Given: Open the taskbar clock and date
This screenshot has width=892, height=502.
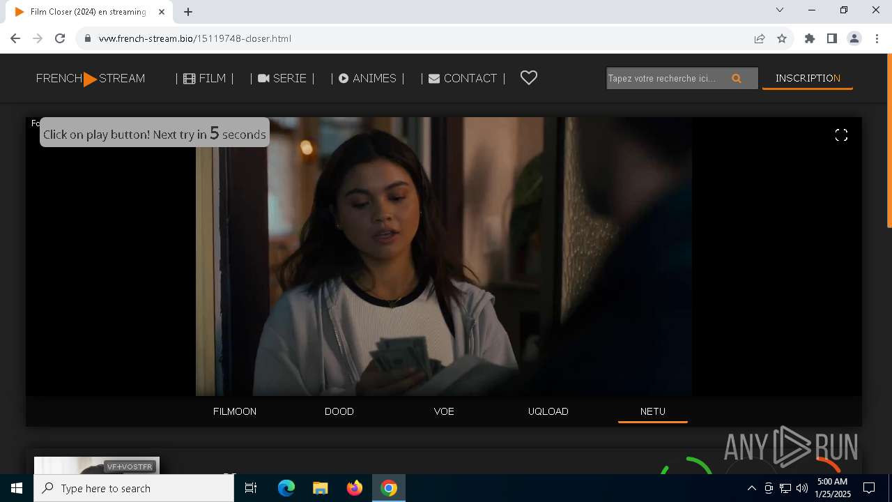Looking at the screenshot, I should click(833, 488).
